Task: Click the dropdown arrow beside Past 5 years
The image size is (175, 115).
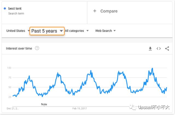Action: click(61, 31)
